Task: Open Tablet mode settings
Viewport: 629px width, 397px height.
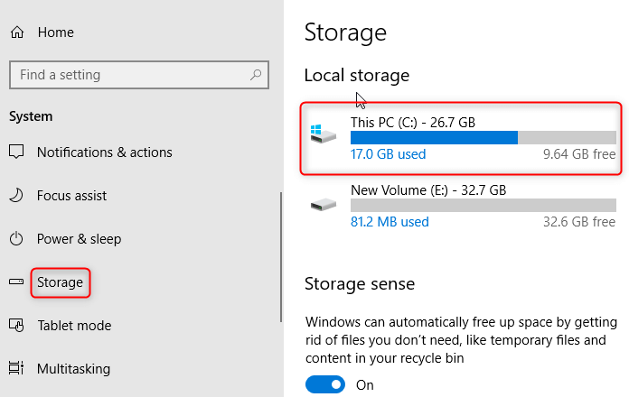Action: [74, 326]
